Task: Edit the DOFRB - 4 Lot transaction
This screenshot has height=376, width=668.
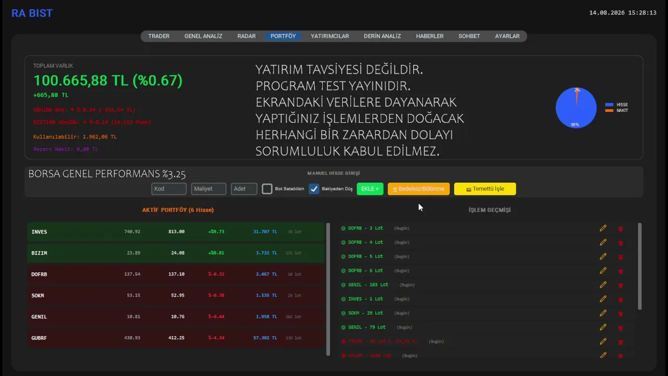Action: coord(603,242)
